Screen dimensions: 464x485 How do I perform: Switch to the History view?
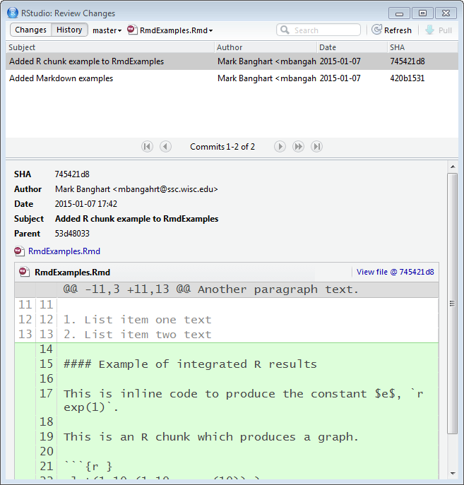point(69,30)
